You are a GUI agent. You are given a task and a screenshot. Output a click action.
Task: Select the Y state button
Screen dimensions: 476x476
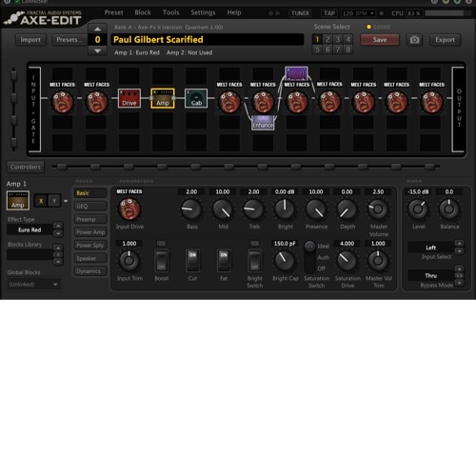54,201
